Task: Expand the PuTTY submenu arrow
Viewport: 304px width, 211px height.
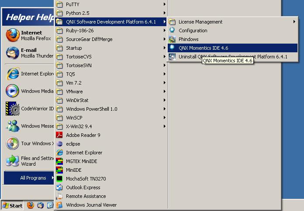Action: tap(164, 4)
